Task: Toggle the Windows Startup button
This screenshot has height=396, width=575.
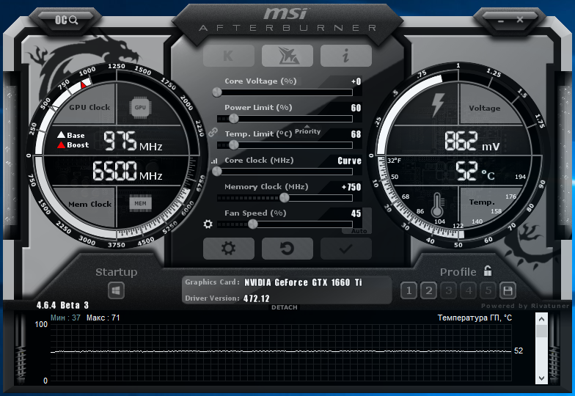Action: pos(116,291)
